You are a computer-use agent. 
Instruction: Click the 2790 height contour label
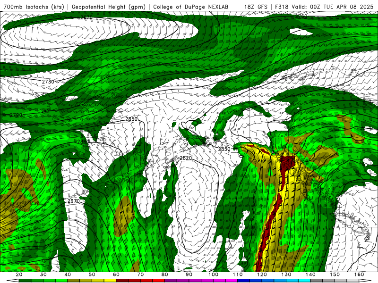(16, 115)
